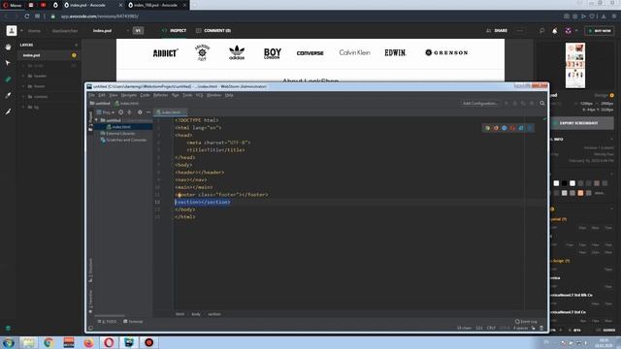Image resolution: width=621 pixels, height=349 pixels.
Task: Switch to Comment tab in Avocode
Action: pos(213,30)
